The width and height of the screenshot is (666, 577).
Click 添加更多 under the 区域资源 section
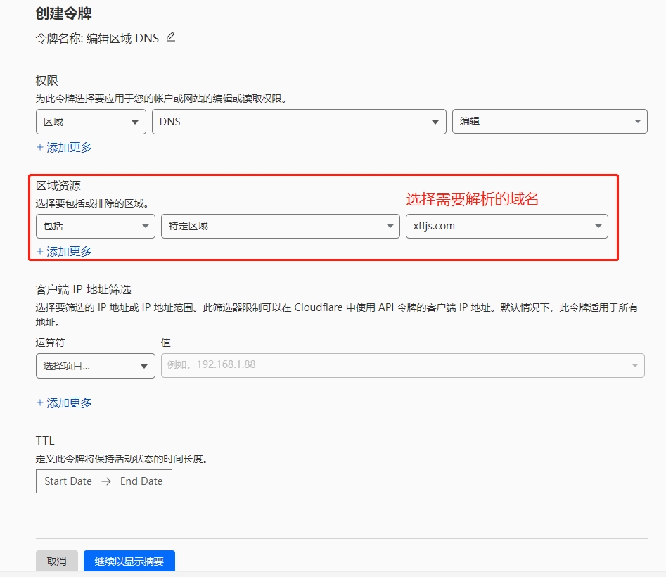[64, 251]
